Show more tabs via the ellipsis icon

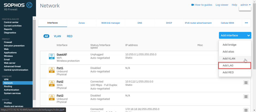tap(246, 23)
